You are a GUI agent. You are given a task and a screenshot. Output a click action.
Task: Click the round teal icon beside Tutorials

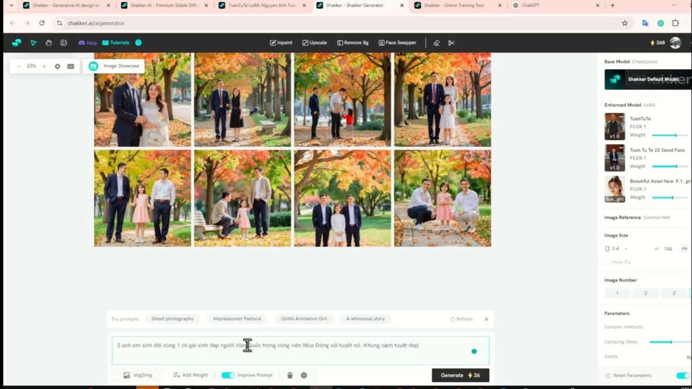[138, 42]
